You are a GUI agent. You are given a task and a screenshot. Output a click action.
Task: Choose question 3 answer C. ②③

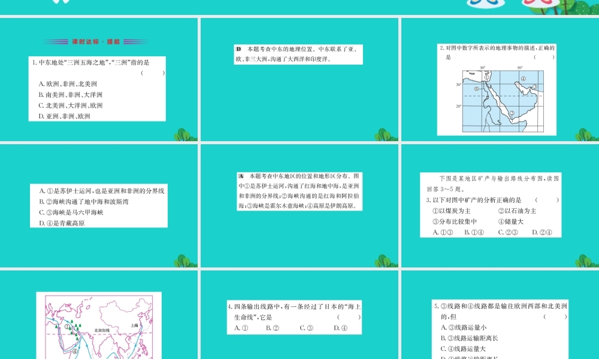(x=508, y=232)
